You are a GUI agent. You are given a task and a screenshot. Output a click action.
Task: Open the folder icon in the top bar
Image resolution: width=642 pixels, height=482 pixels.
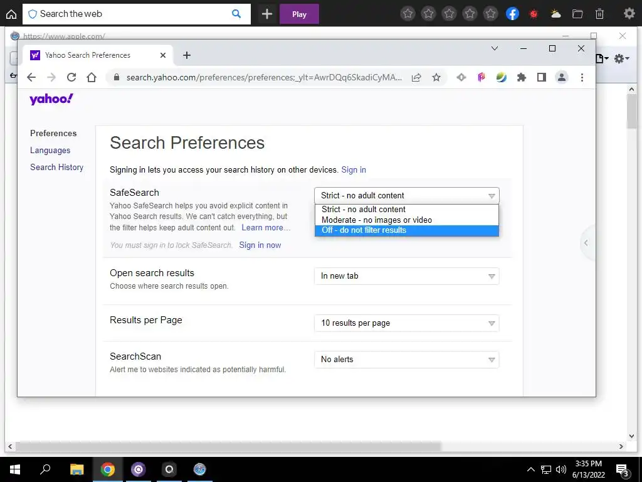pos(577,14)
